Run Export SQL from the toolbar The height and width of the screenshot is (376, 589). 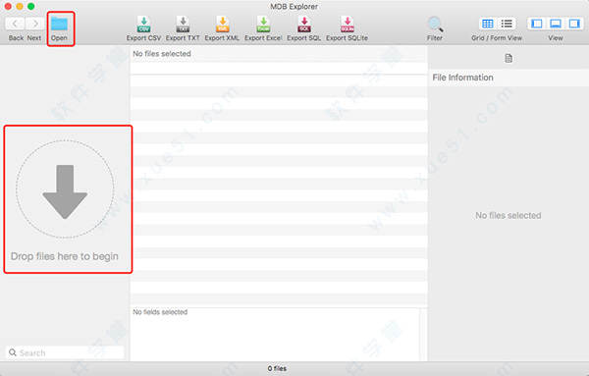click(x=304, y=24)
